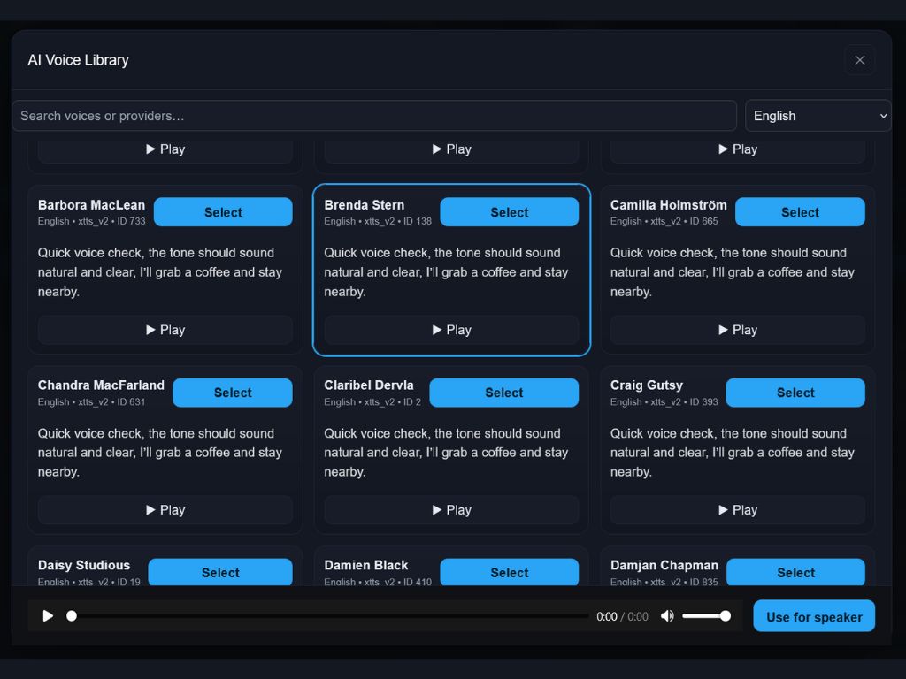Play the Chandra MacFarland sample
Viewport: 906px width, 679px height.
pos(165,509)
